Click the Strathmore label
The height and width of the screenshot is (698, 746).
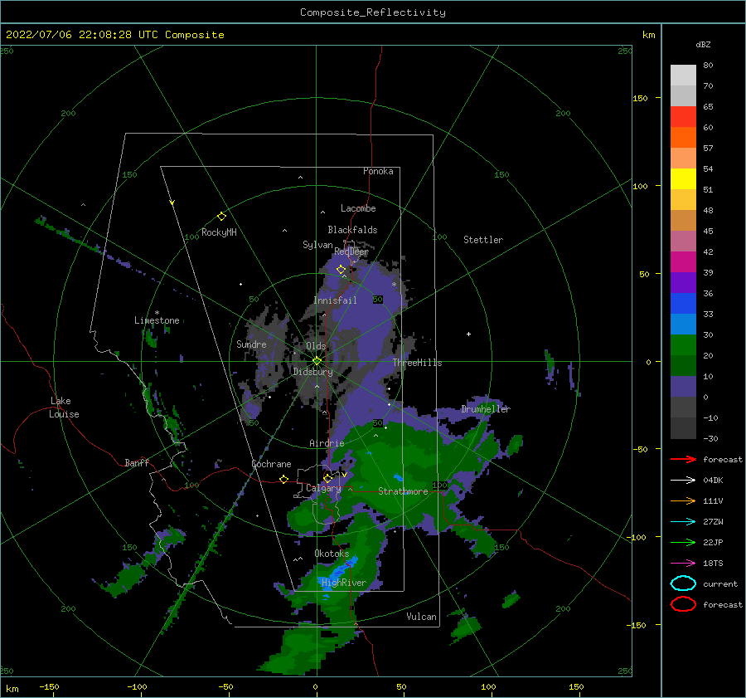pyautogui.click(x=403, y=491)
